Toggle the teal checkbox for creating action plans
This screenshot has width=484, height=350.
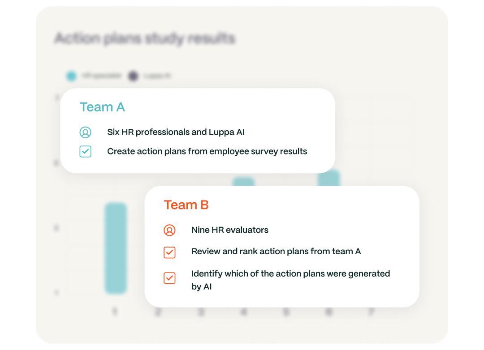(x=85, y=152)
